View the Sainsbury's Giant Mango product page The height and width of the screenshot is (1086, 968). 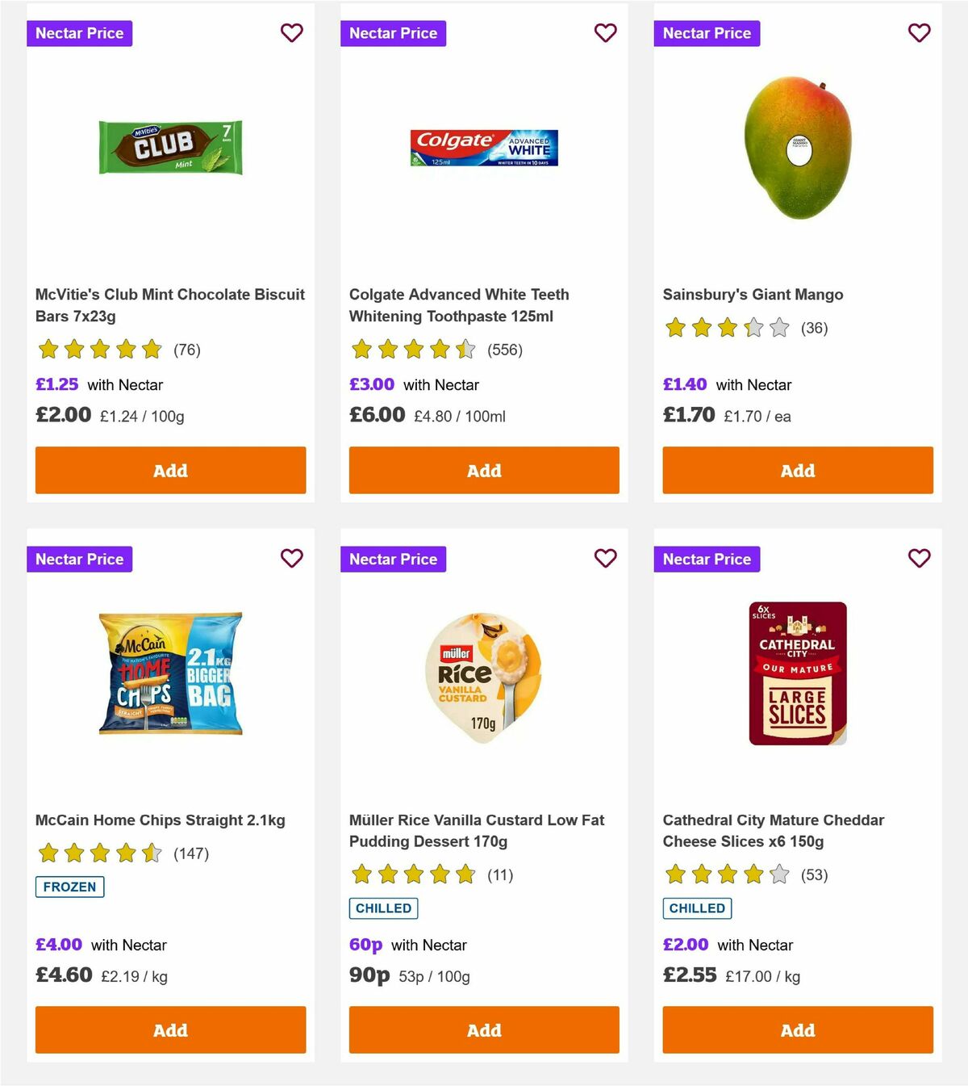point(753,294)
